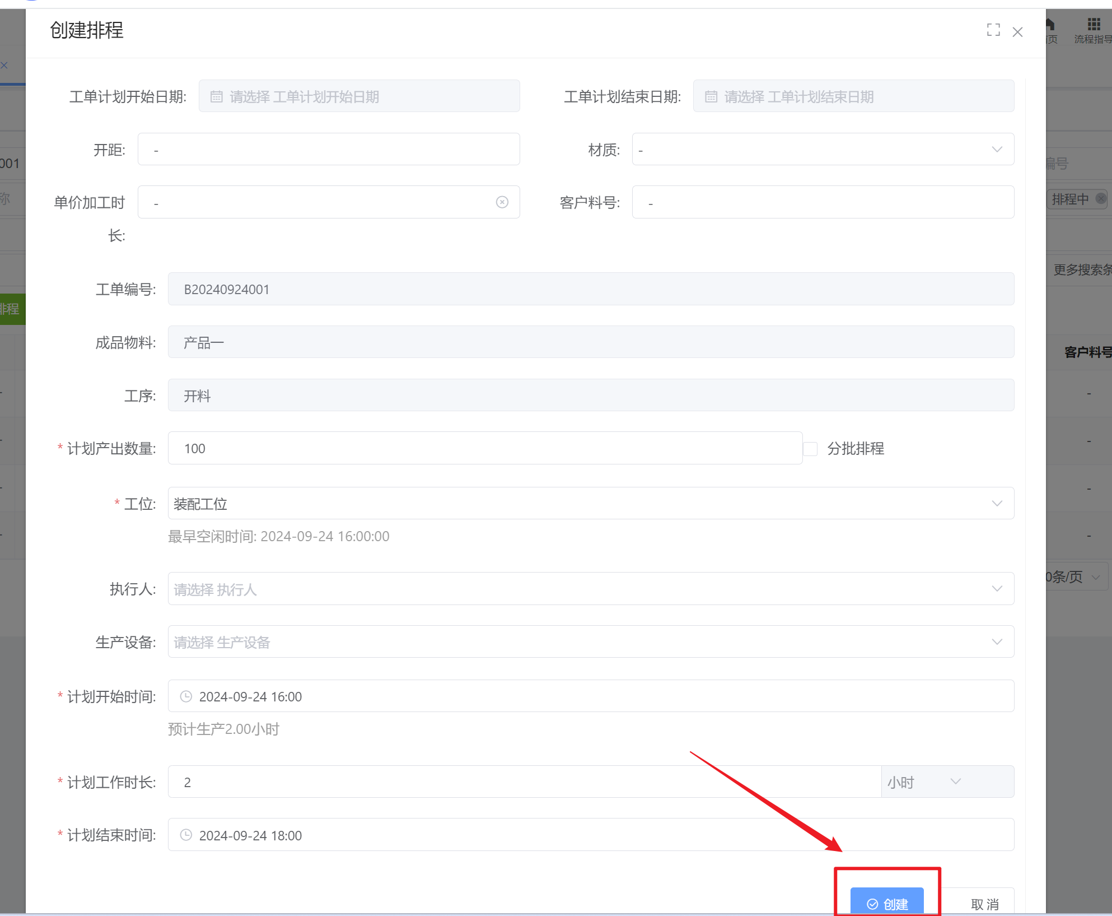Click the 流程指导 grid icon in background page
This screenshot has width=1112, height=916.
pyautogui.click(x=1094, y=24)
